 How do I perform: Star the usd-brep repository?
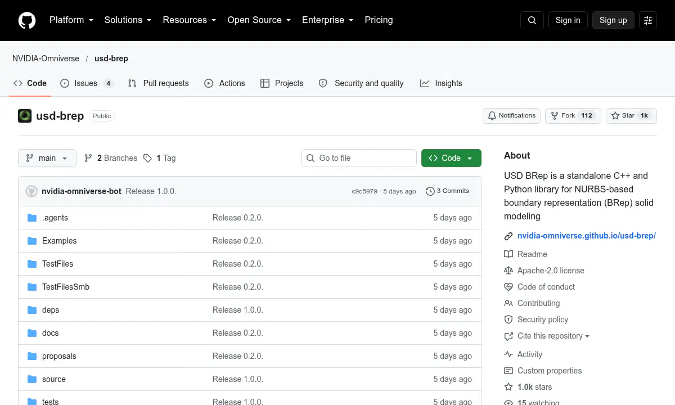pos(631,116)
